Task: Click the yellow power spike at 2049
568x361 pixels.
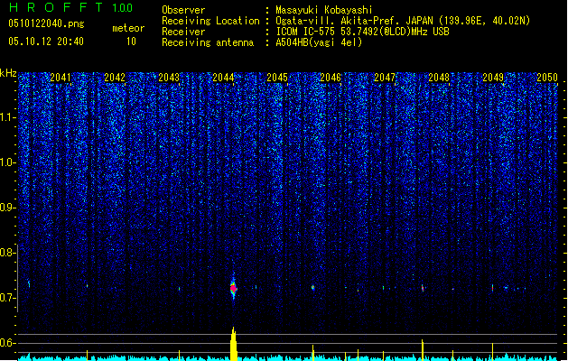Action: click(492, 352)
